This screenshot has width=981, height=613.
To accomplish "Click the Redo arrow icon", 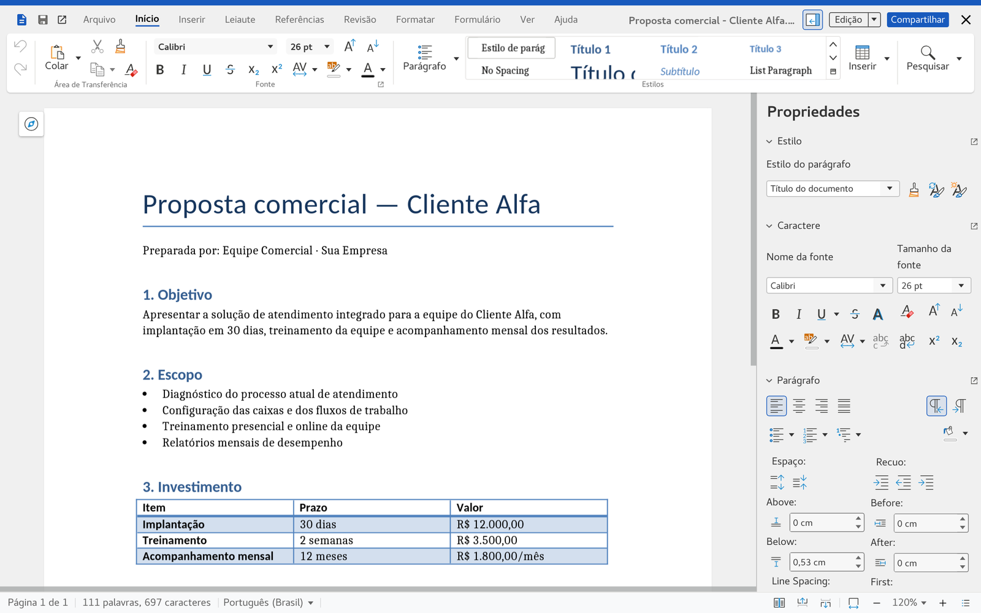I will click(x=20, y=68).
